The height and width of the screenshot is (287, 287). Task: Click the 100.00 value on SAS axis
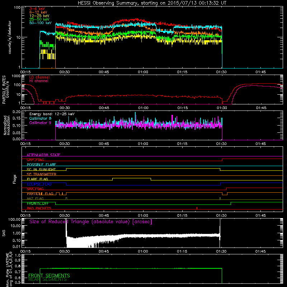point(14,219)
